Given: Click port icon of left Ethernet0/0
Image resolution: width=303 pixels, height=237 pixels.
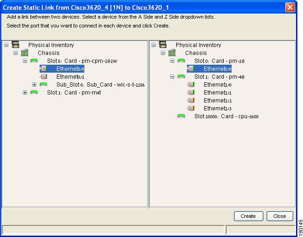Looking at the screenshot, I should 44,69.
